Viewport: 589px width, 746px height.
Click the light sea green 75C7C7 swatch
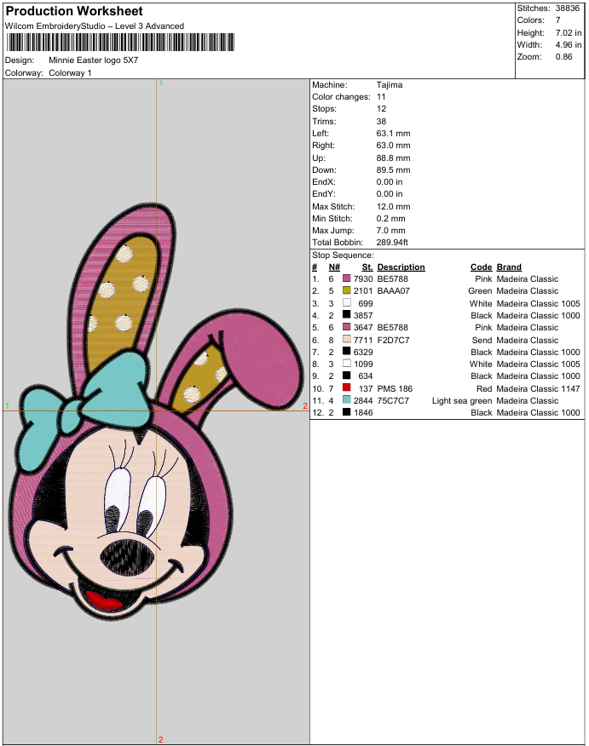tap(347, 400)
